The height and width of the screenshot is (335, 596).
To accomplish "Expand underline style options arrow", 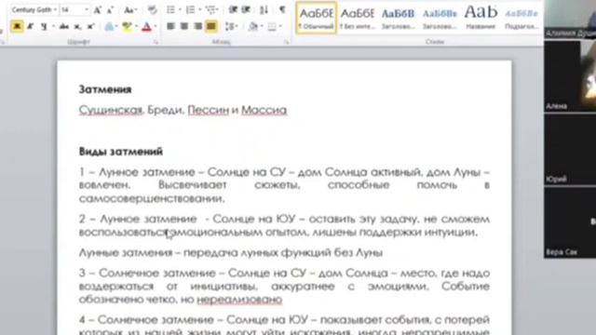I will 53,27.
